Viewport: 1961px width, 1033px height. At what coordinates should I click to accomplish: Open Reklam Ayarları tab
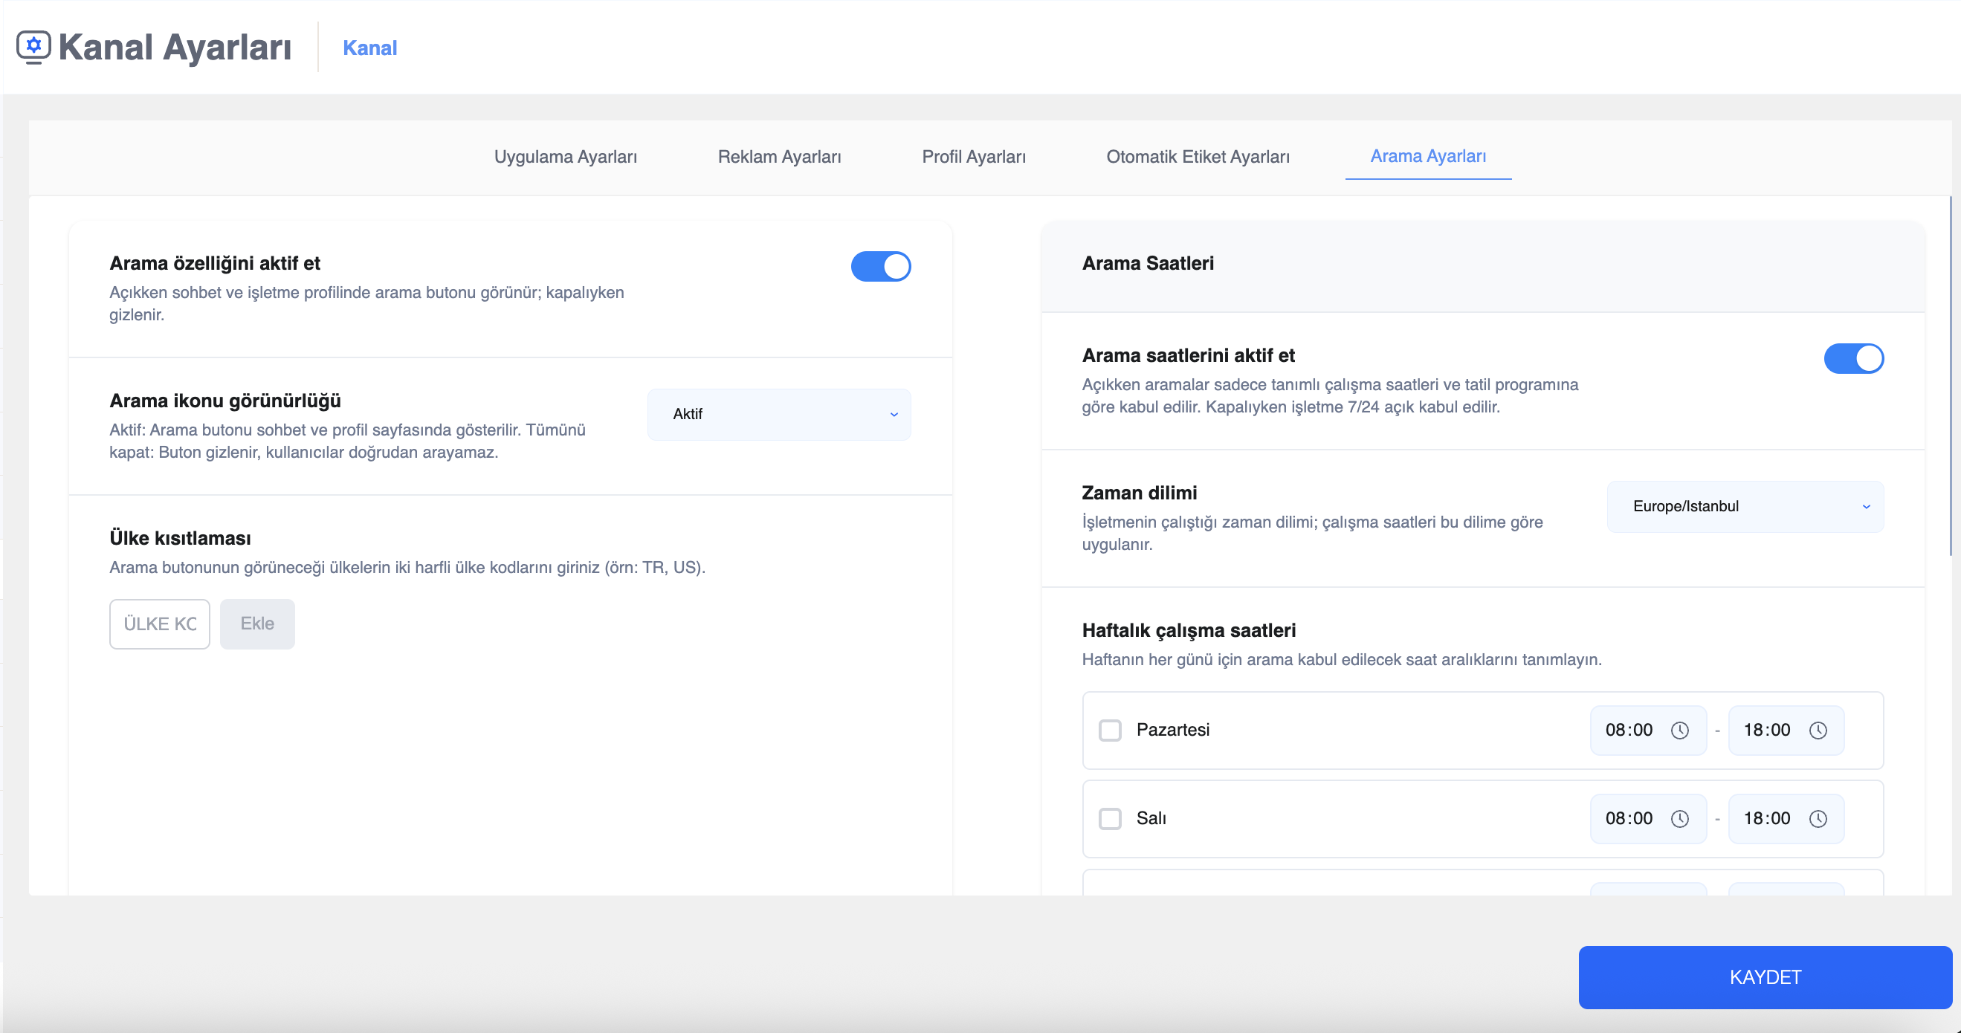click(x=779, y=157)
